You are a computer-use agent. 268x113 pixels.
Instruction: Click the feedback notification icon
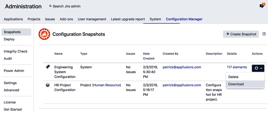click(262, 6)
